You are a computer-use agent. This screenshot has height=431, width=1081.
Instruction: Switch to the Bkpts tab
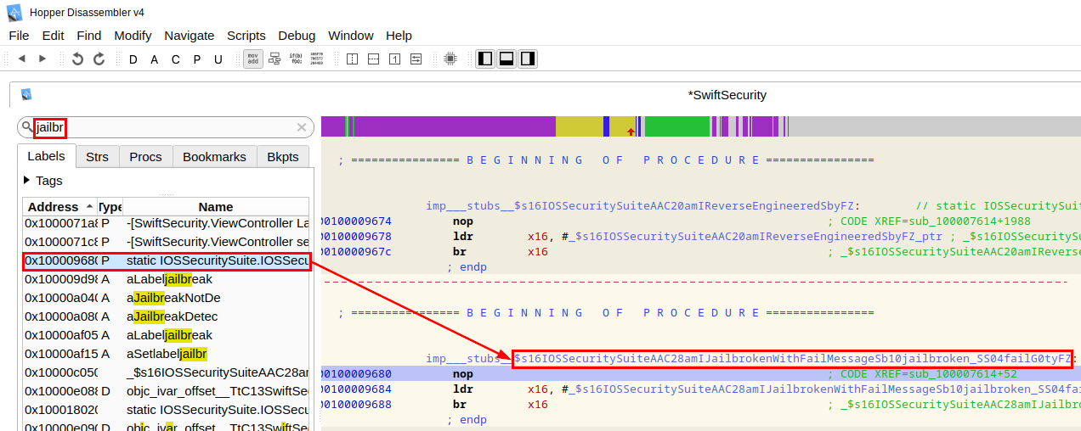tap(283, 156)
